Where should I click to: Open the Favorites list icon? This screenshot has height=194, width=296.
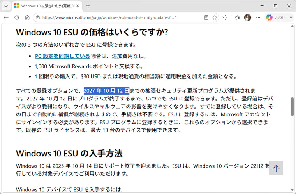coord(237,17)
